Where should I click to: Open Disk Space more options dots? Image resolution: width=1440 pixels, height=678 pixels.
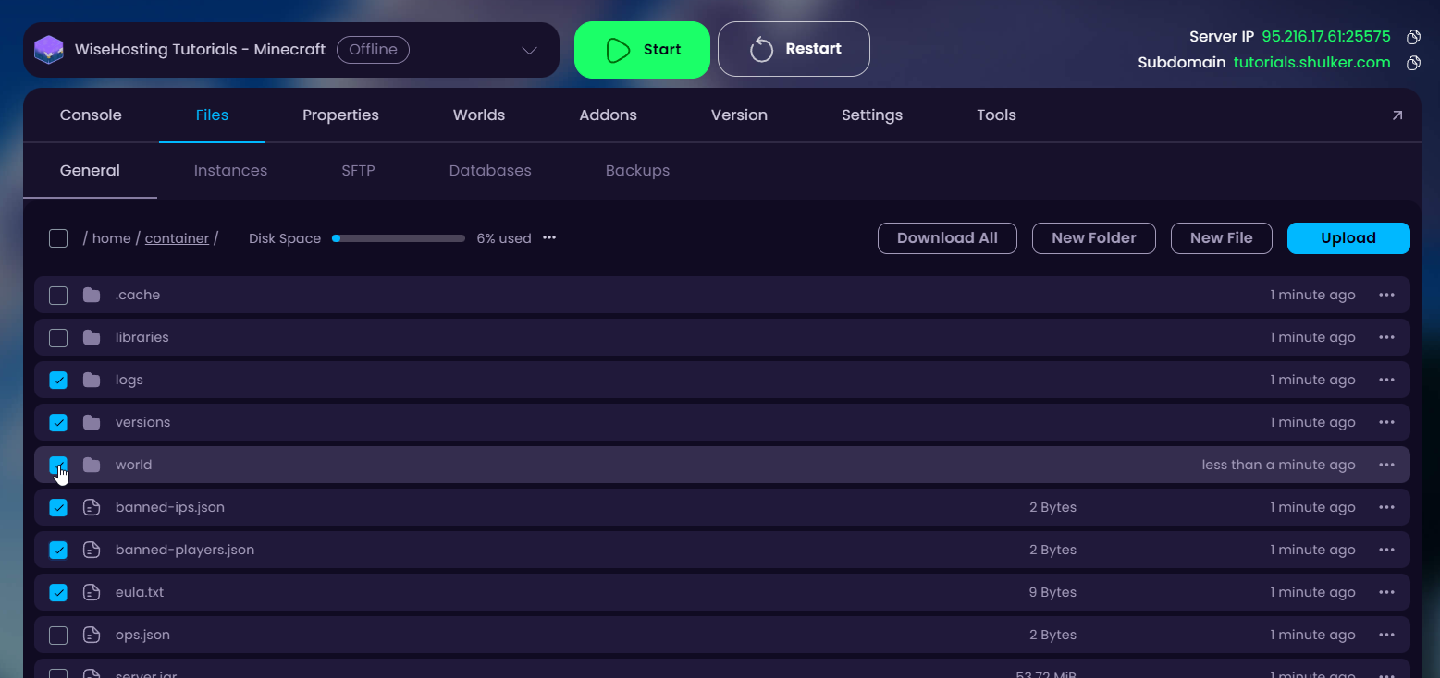coord(549,237)
